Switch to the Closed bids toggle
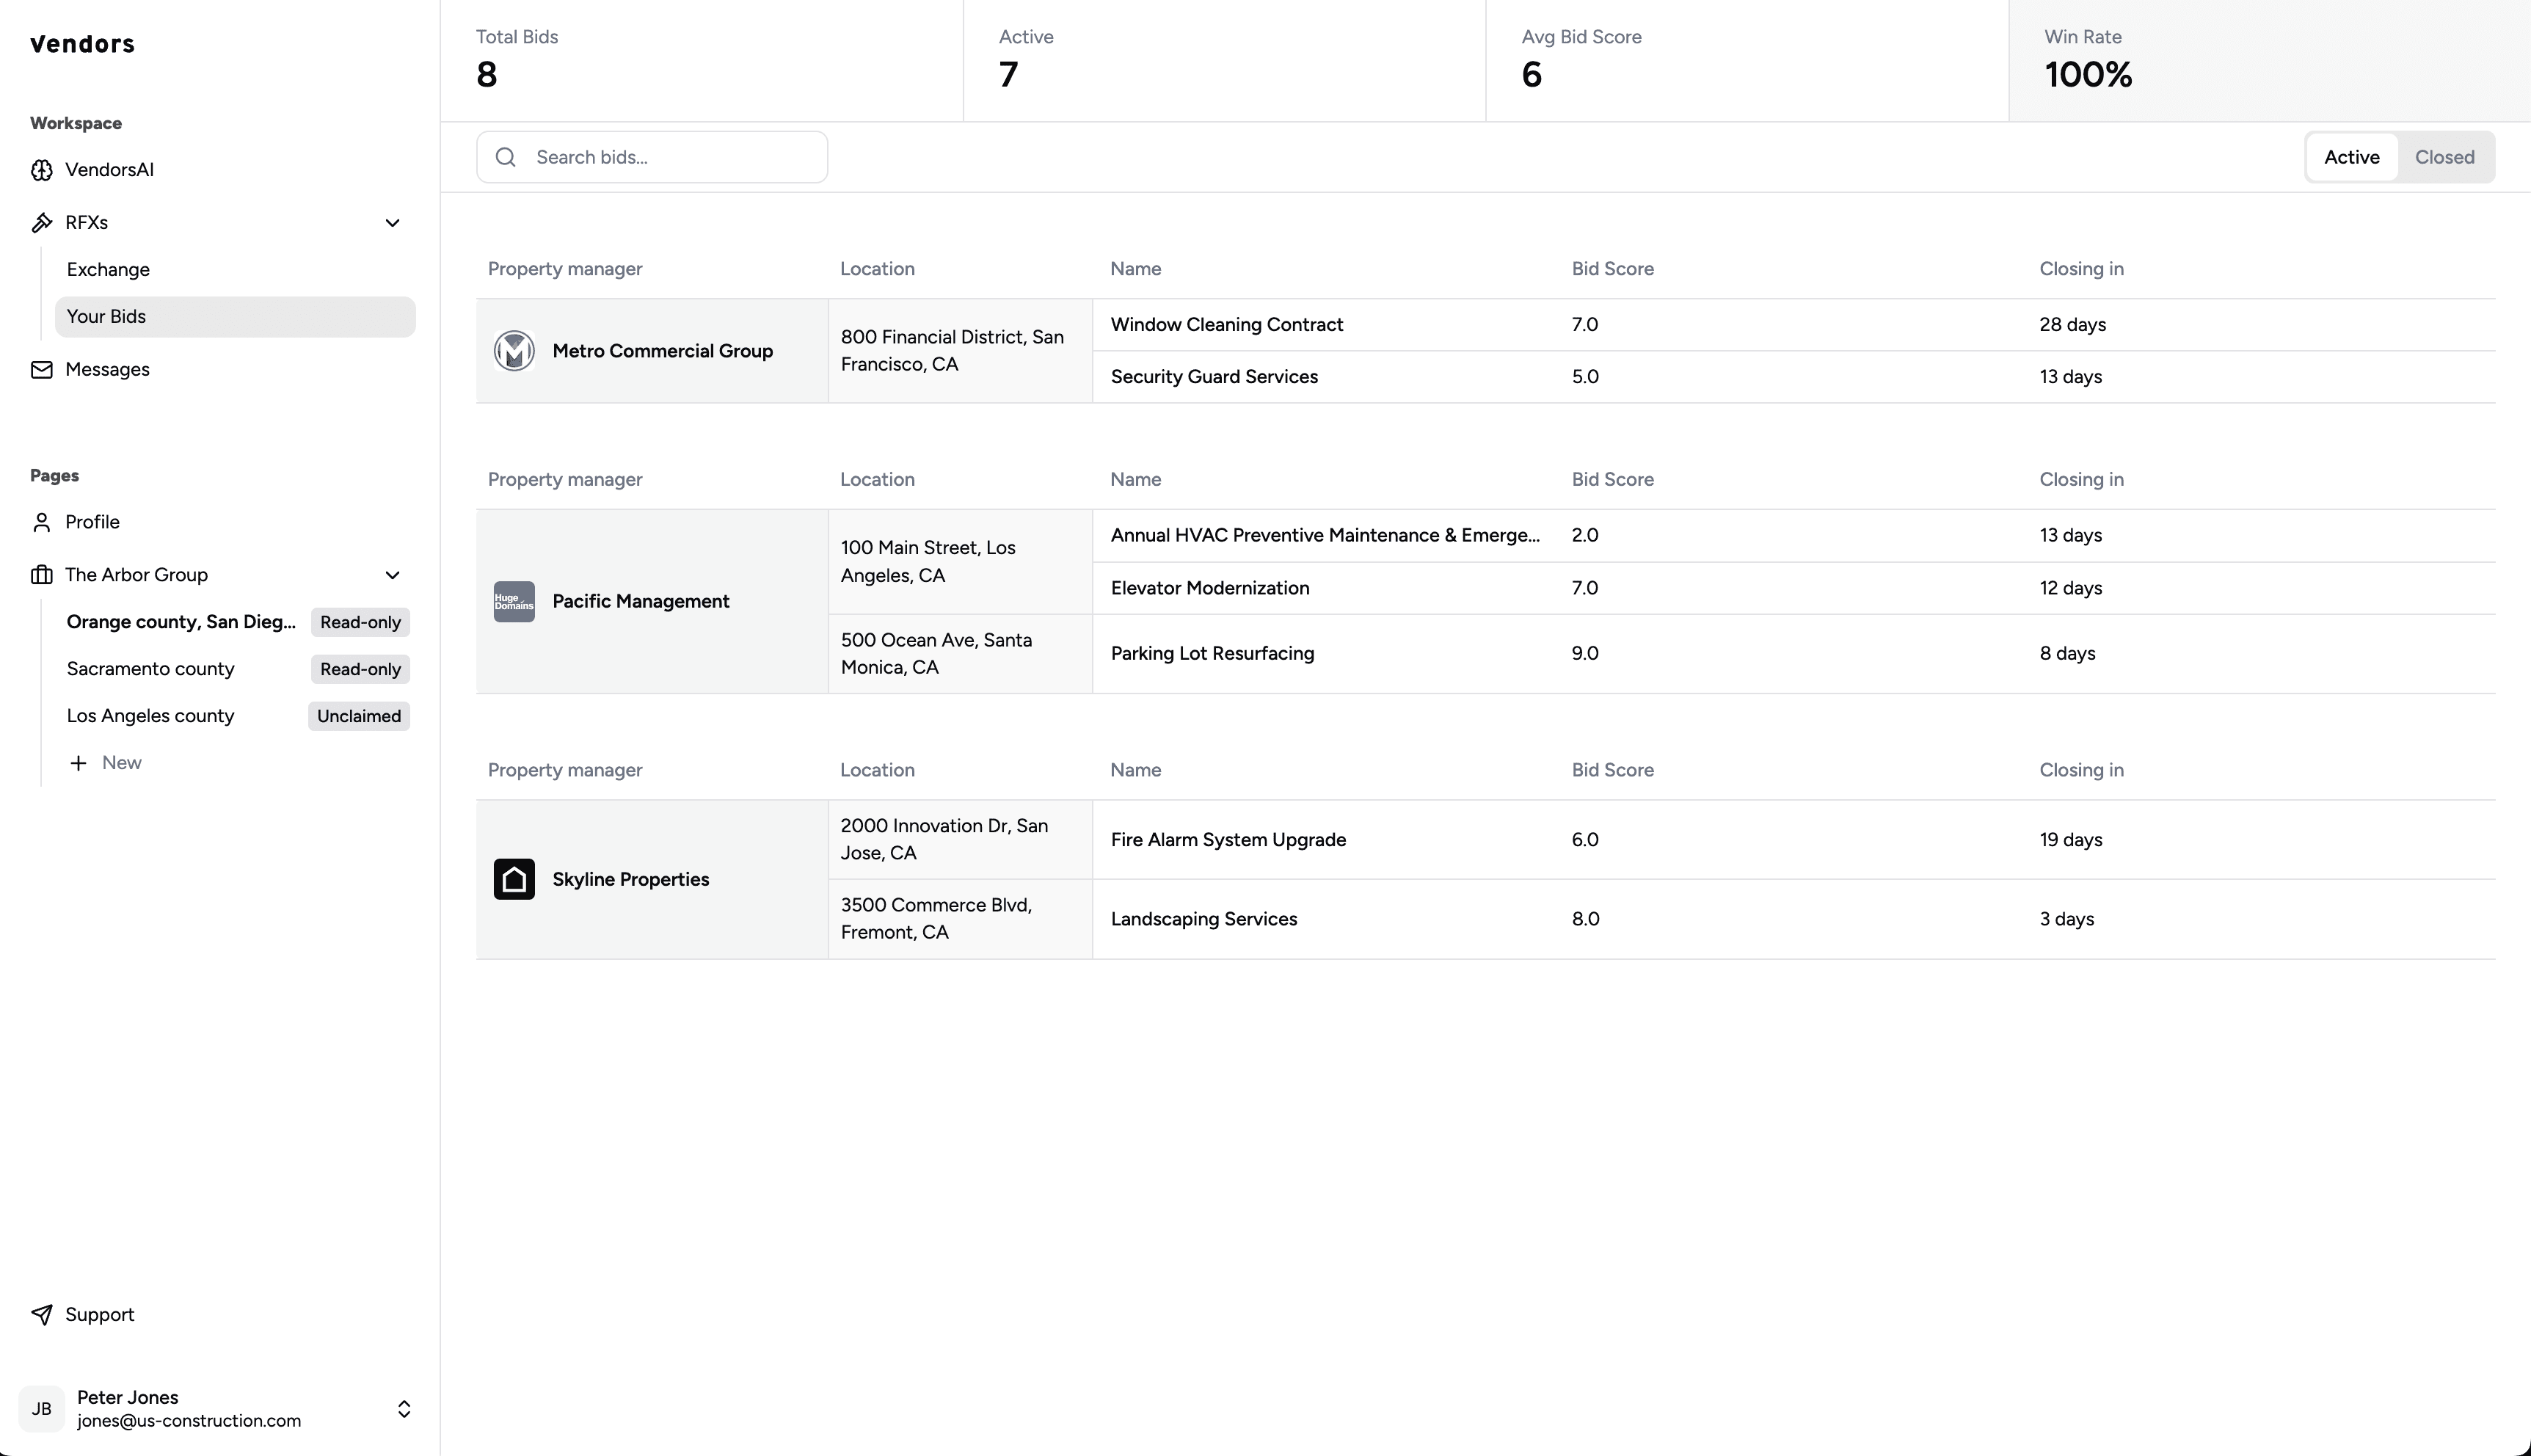Viewport: 2531px width, 1456px height. 2444,157
